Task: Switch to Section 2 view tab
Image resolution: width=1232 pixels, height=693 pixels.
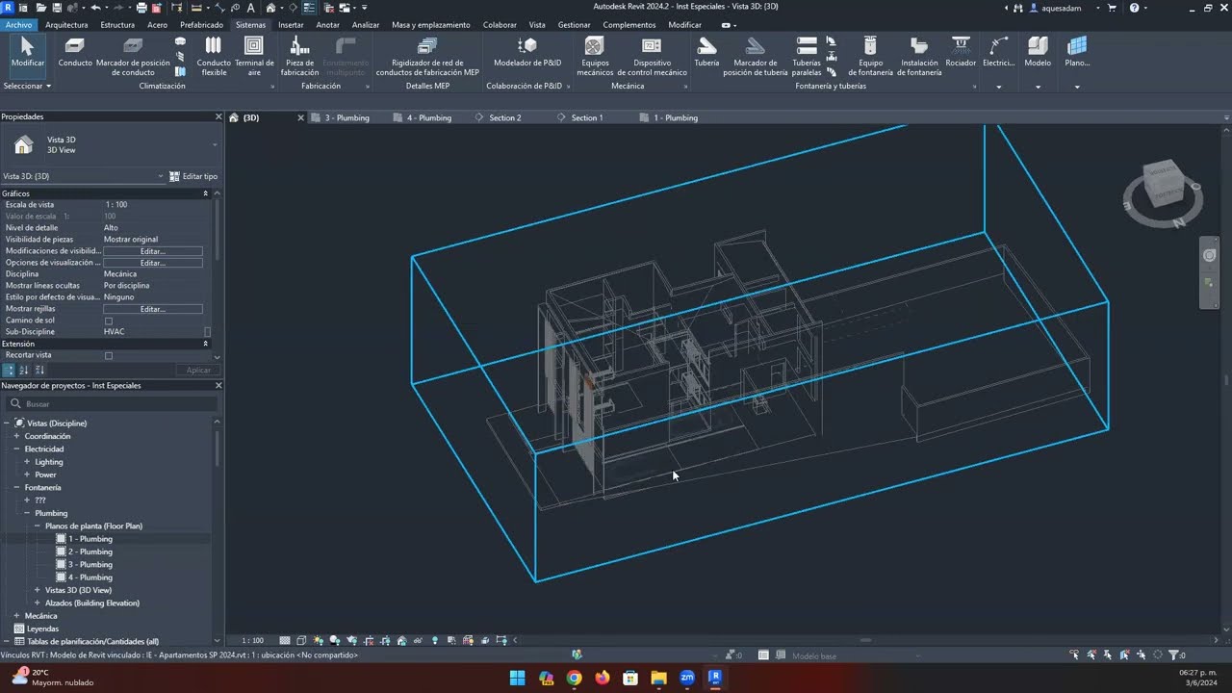Action: click(x=505, y=117)
